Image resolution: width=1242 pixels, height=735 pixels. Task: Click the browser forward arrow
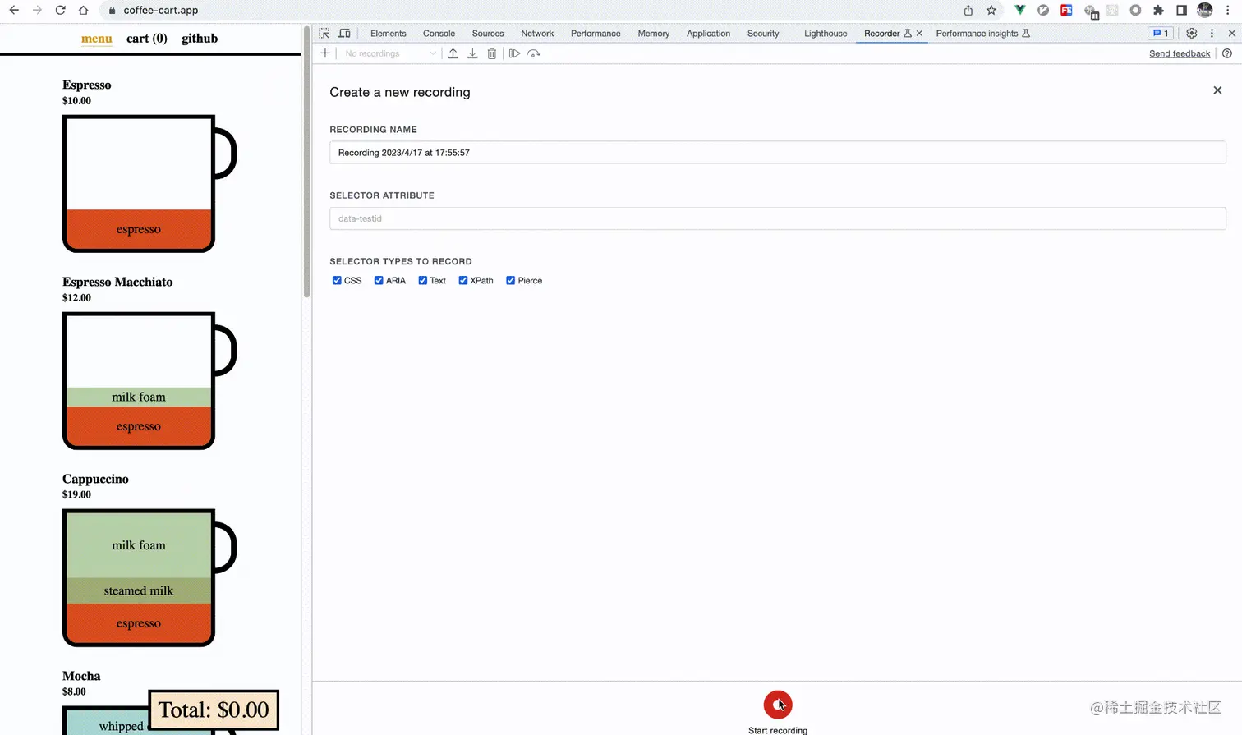pyautogui.click(x=37, y=11)
